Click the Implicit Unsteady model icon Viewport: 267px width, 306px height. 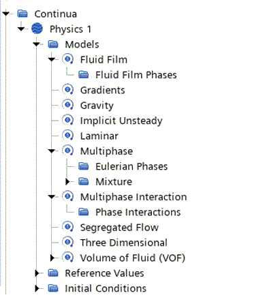67,120
